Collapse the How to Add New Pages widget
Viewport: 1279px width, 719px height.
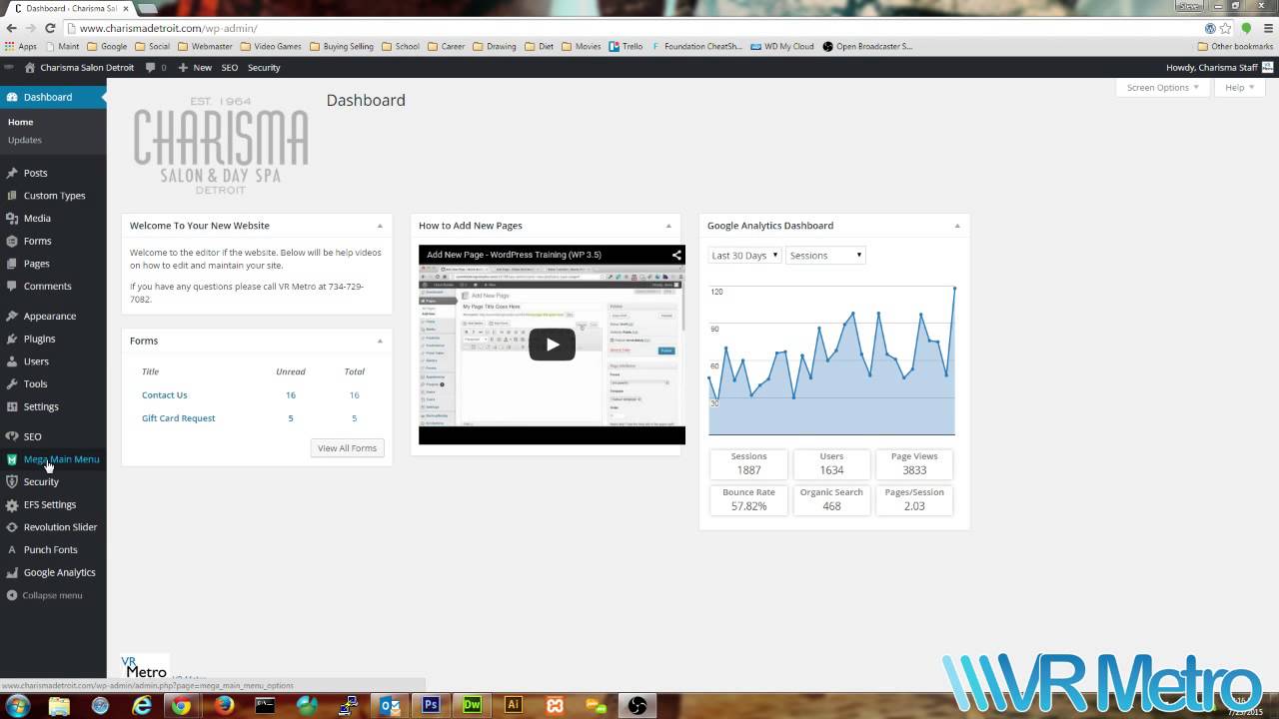(x=668, y=226)
